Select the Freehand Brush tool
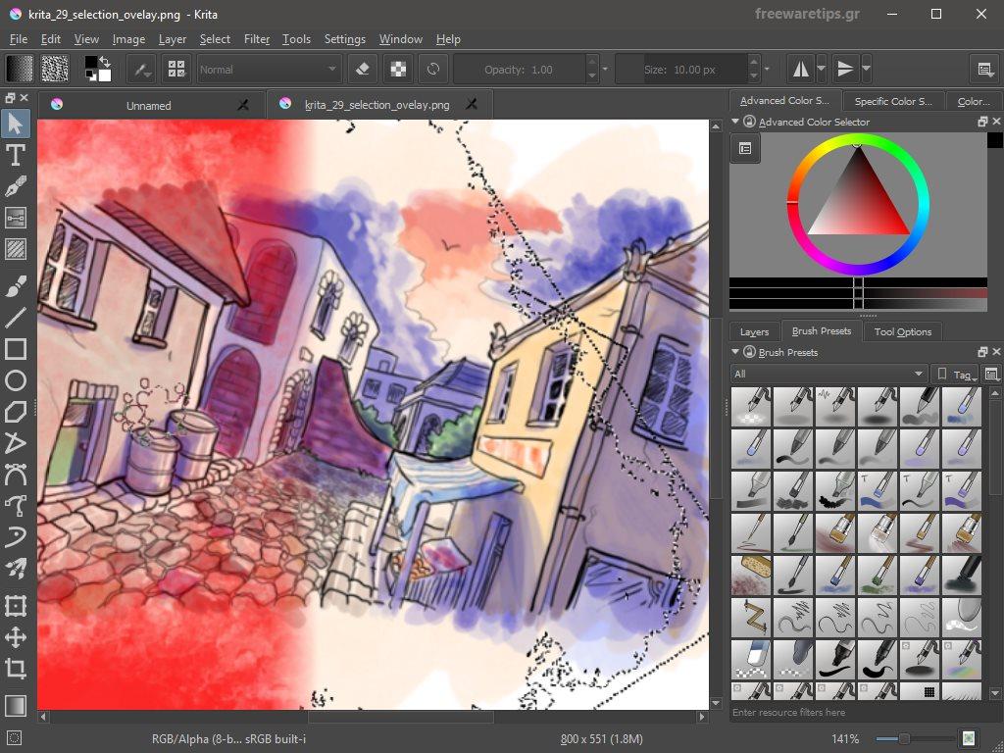1004x753 pixels. coord(16,285)
